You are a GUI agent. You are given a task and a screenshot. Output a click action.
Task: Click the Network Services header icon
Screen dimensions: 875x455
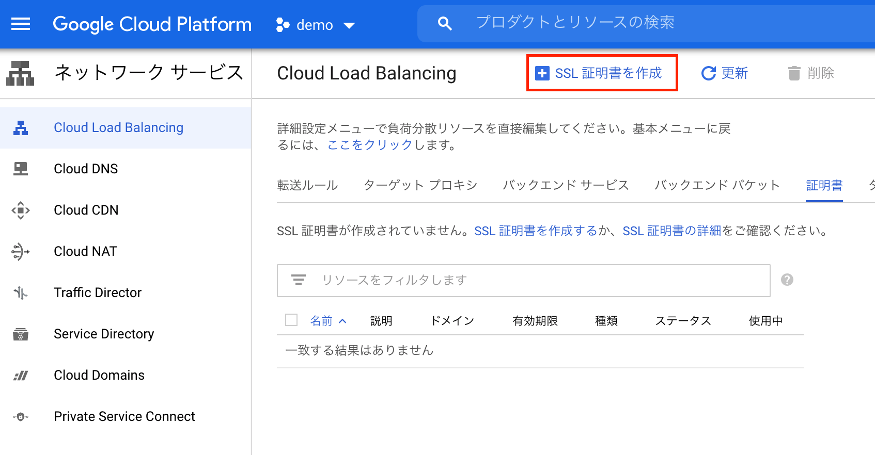pos(20,73)
